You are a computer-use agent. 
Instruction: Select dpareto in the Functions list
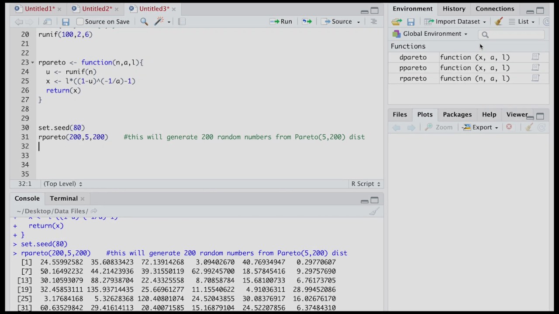coord(413,58)
